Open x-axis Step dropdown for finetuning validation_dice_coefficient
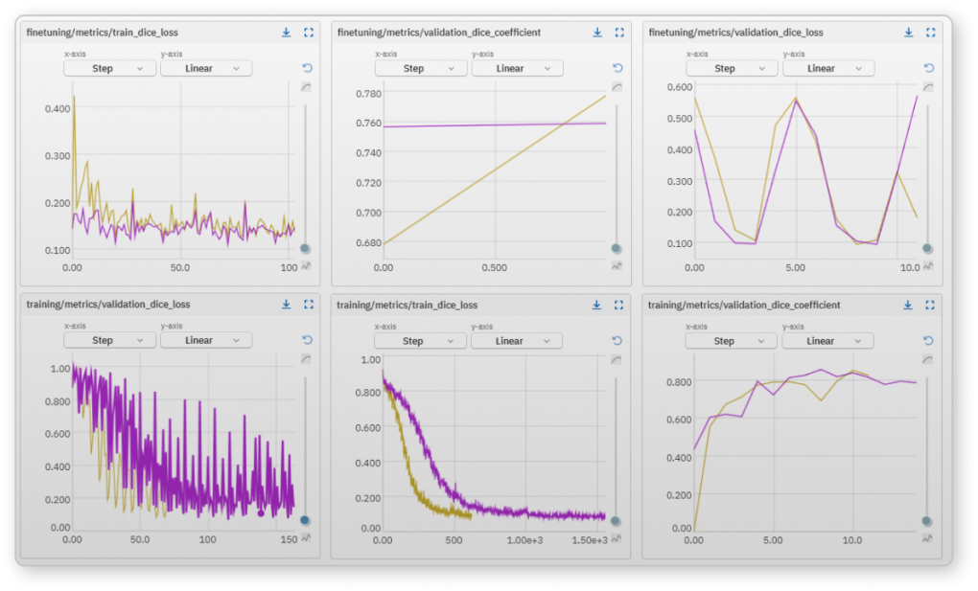978x591 pixels. click(421, 69)
